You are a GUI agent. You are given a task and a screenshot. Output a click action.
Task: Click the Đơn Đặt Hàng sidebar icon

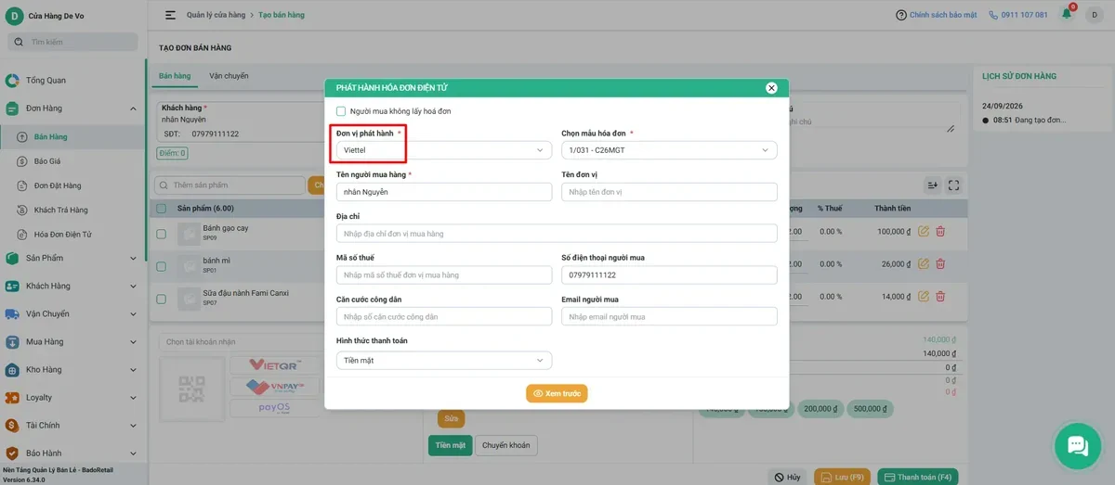coord(22,185)
